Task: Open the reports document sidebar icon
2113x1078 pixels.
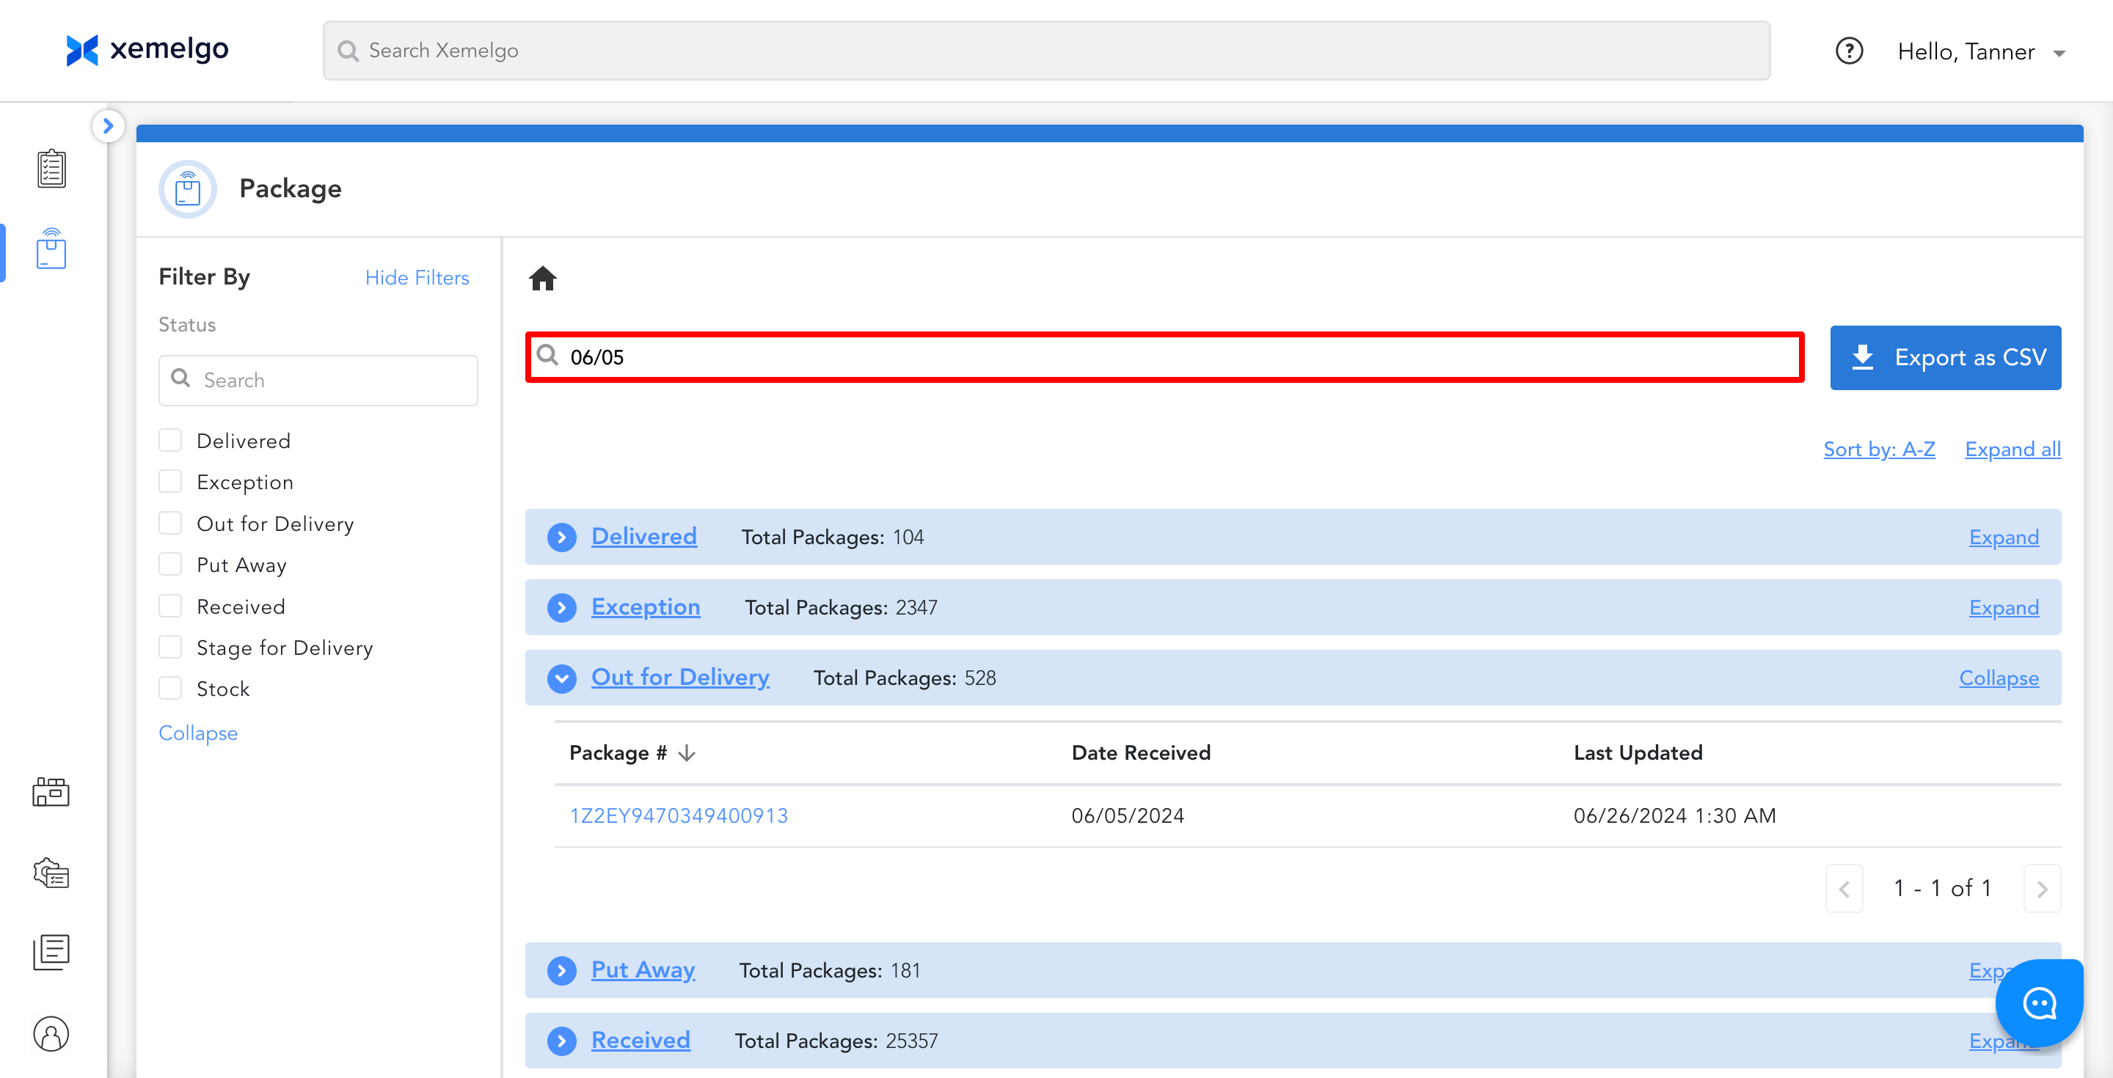Action: pyautogui.click(x=51, y=952)
